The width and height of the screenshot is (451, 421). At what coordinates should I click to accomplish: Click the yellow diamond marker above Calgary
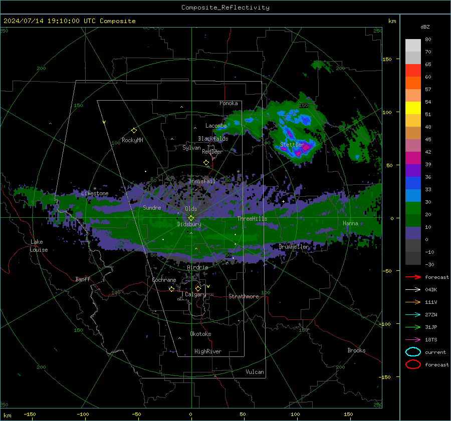pyautogui.click(x=198, y=288)
